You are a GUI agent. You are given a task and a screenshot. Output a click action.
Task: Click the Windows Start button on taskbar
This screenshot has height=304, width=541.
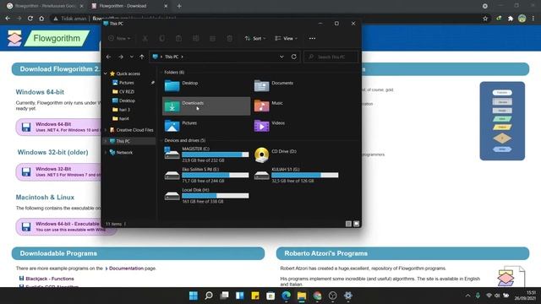click(x=194, y=296)
